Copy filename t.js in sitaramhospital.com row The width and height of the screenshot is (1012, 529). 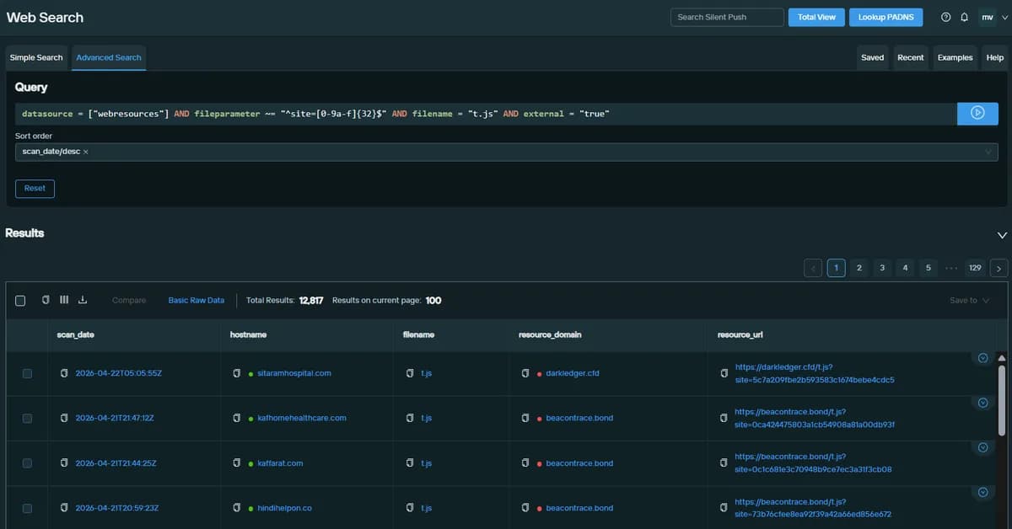pos(410,373)
